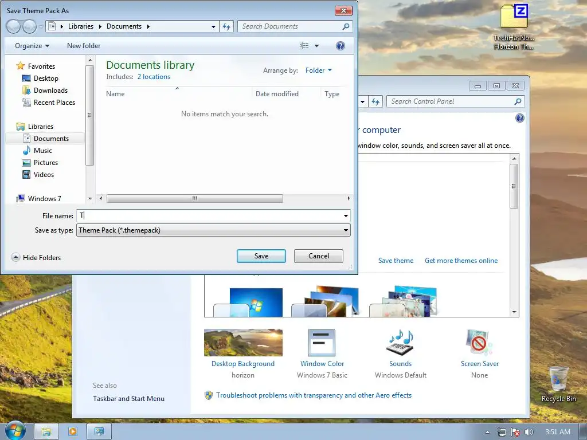This screenshot has height=440, width=587.
Task: Open Save as type combo box
Action: coord(213,230)
